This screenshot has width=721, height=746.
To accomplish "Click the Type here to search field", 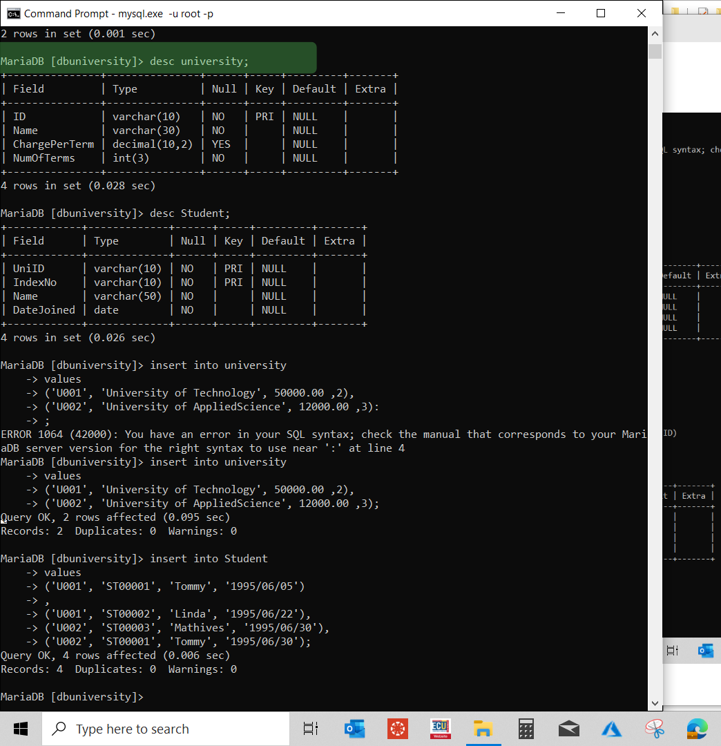I will 166,729.
